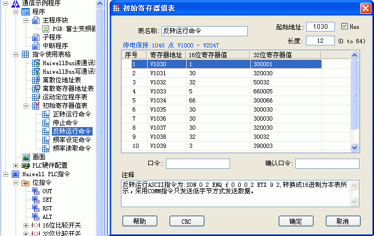Click the 390003 value cell
Image resolution: width=374 pixels, height=236 pixels.
point(286,146)
